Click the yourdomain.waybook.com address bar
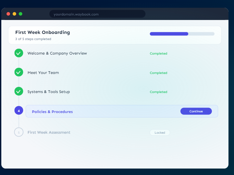 pyautogui.click(x=97, y=14)
